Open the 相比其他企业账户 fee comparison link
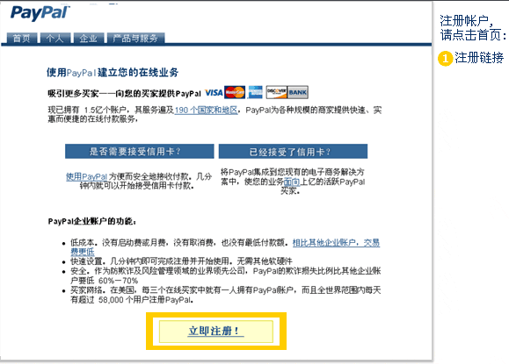Screen dimensions: 509x364 click(337, 243)
